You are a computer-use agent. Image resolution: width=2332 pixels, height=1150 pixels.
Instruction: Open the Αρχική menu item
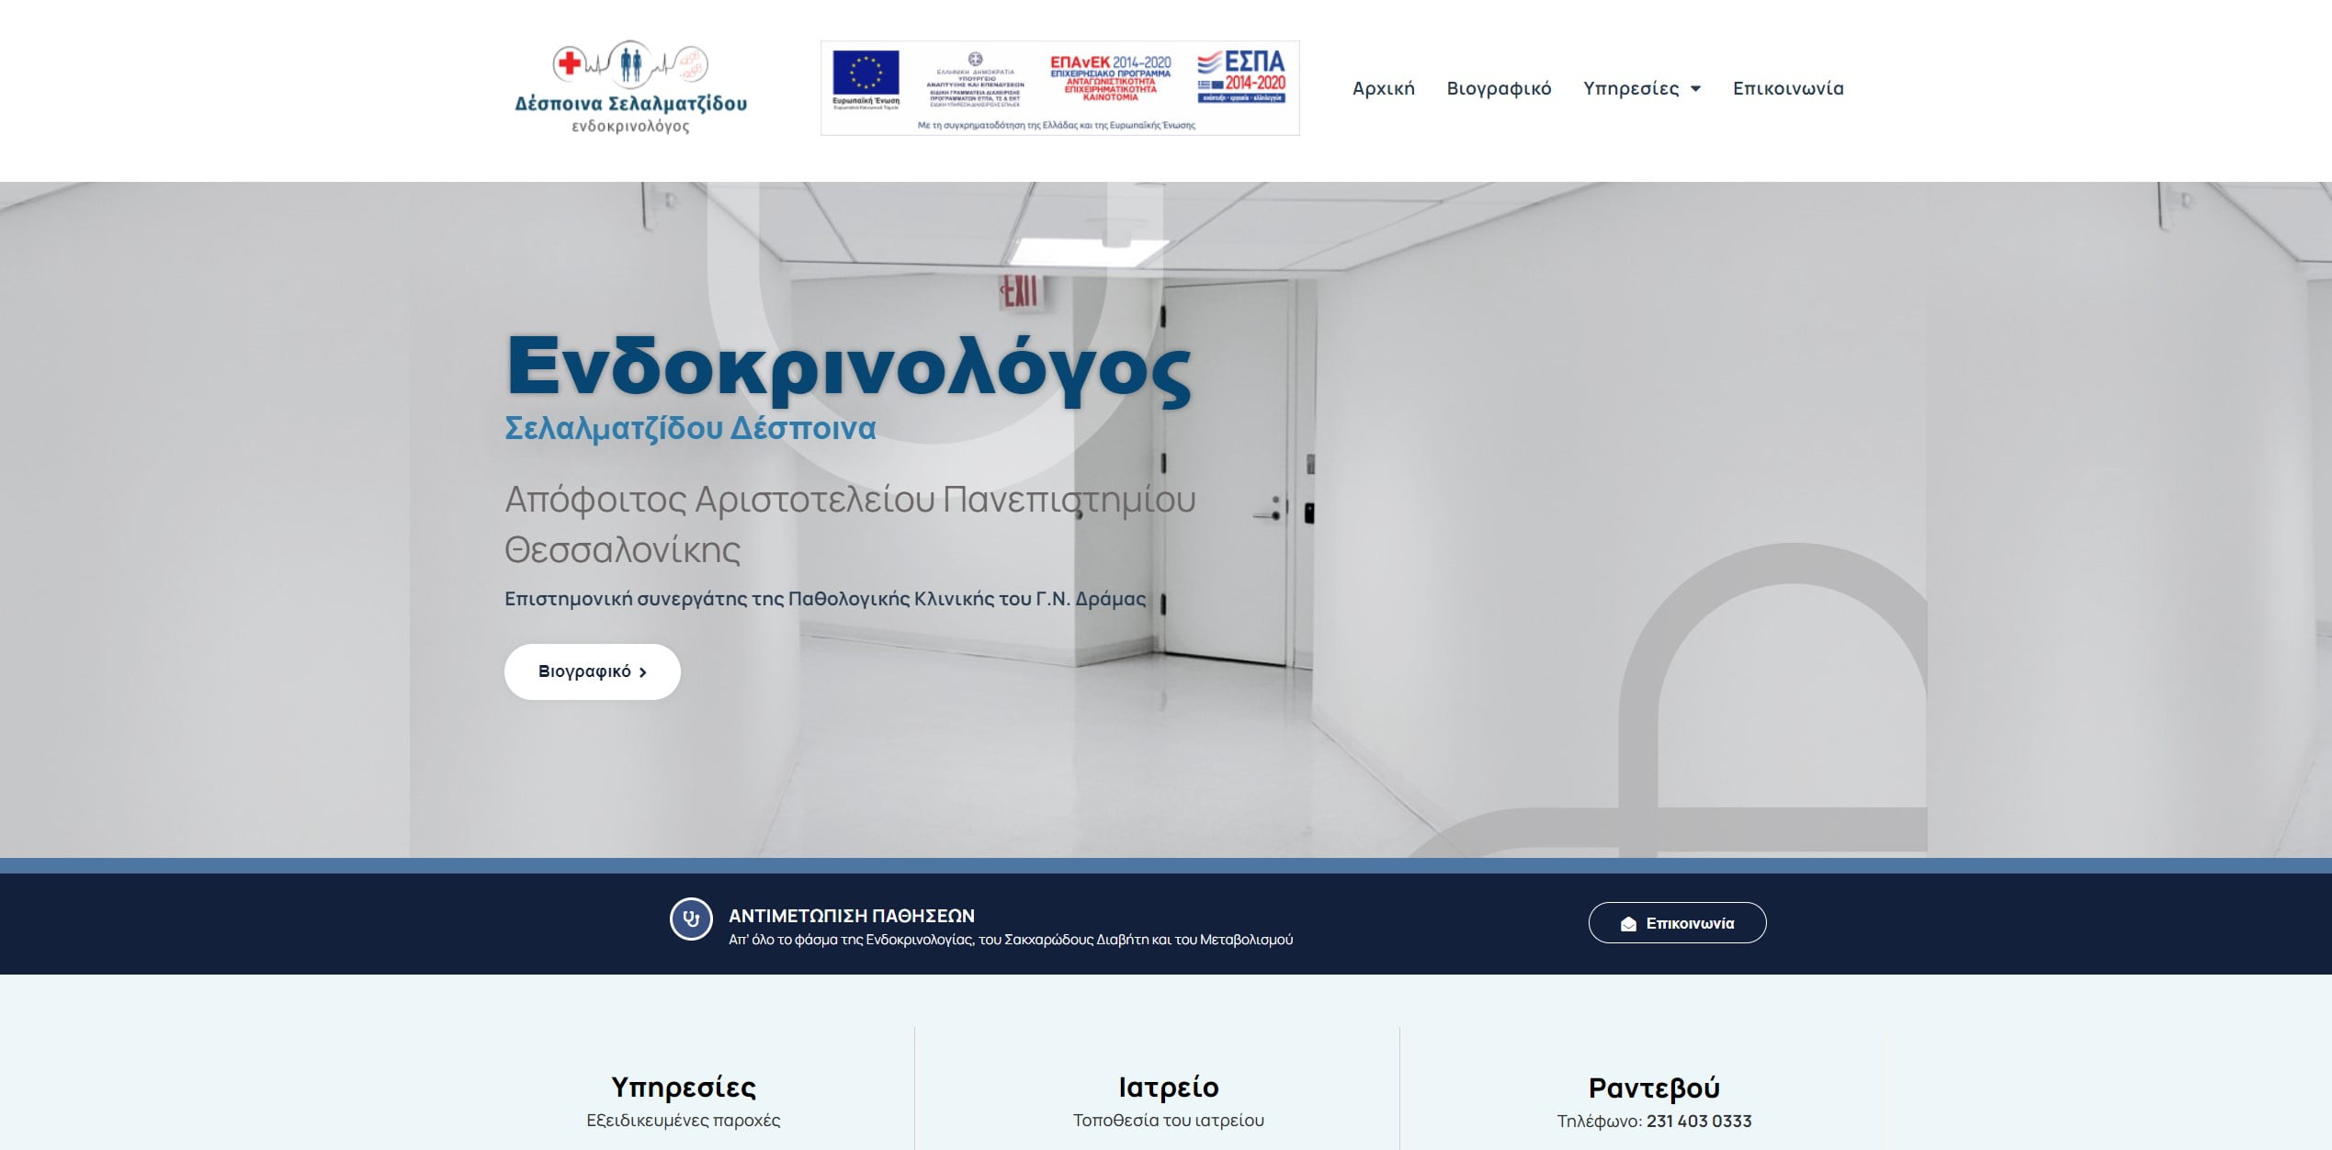[x=1382, y=88]
